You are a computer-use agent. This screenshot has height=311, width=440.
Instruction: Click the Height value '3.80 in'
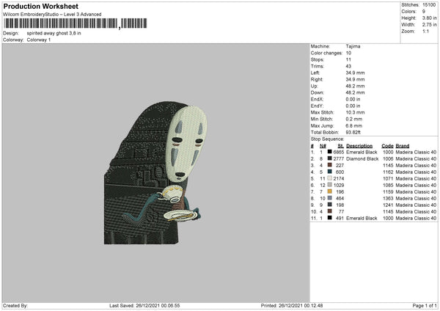click(x=429, y=18)
